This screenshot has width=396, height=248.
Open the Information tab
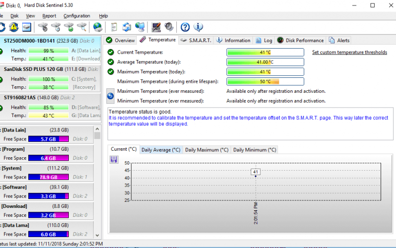233,40
